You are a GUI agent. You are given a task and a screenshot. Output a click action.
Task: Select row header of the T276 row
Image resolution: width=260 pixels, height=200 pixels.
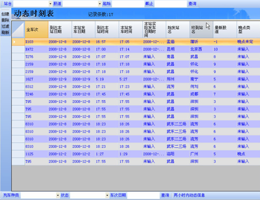point(18,57)
